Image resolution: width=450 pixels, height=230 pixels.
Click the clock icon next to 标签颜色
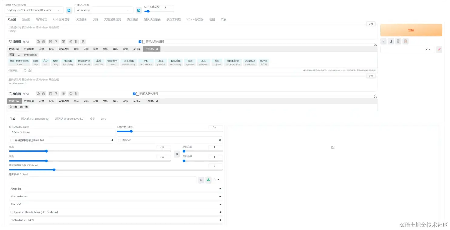25,70
